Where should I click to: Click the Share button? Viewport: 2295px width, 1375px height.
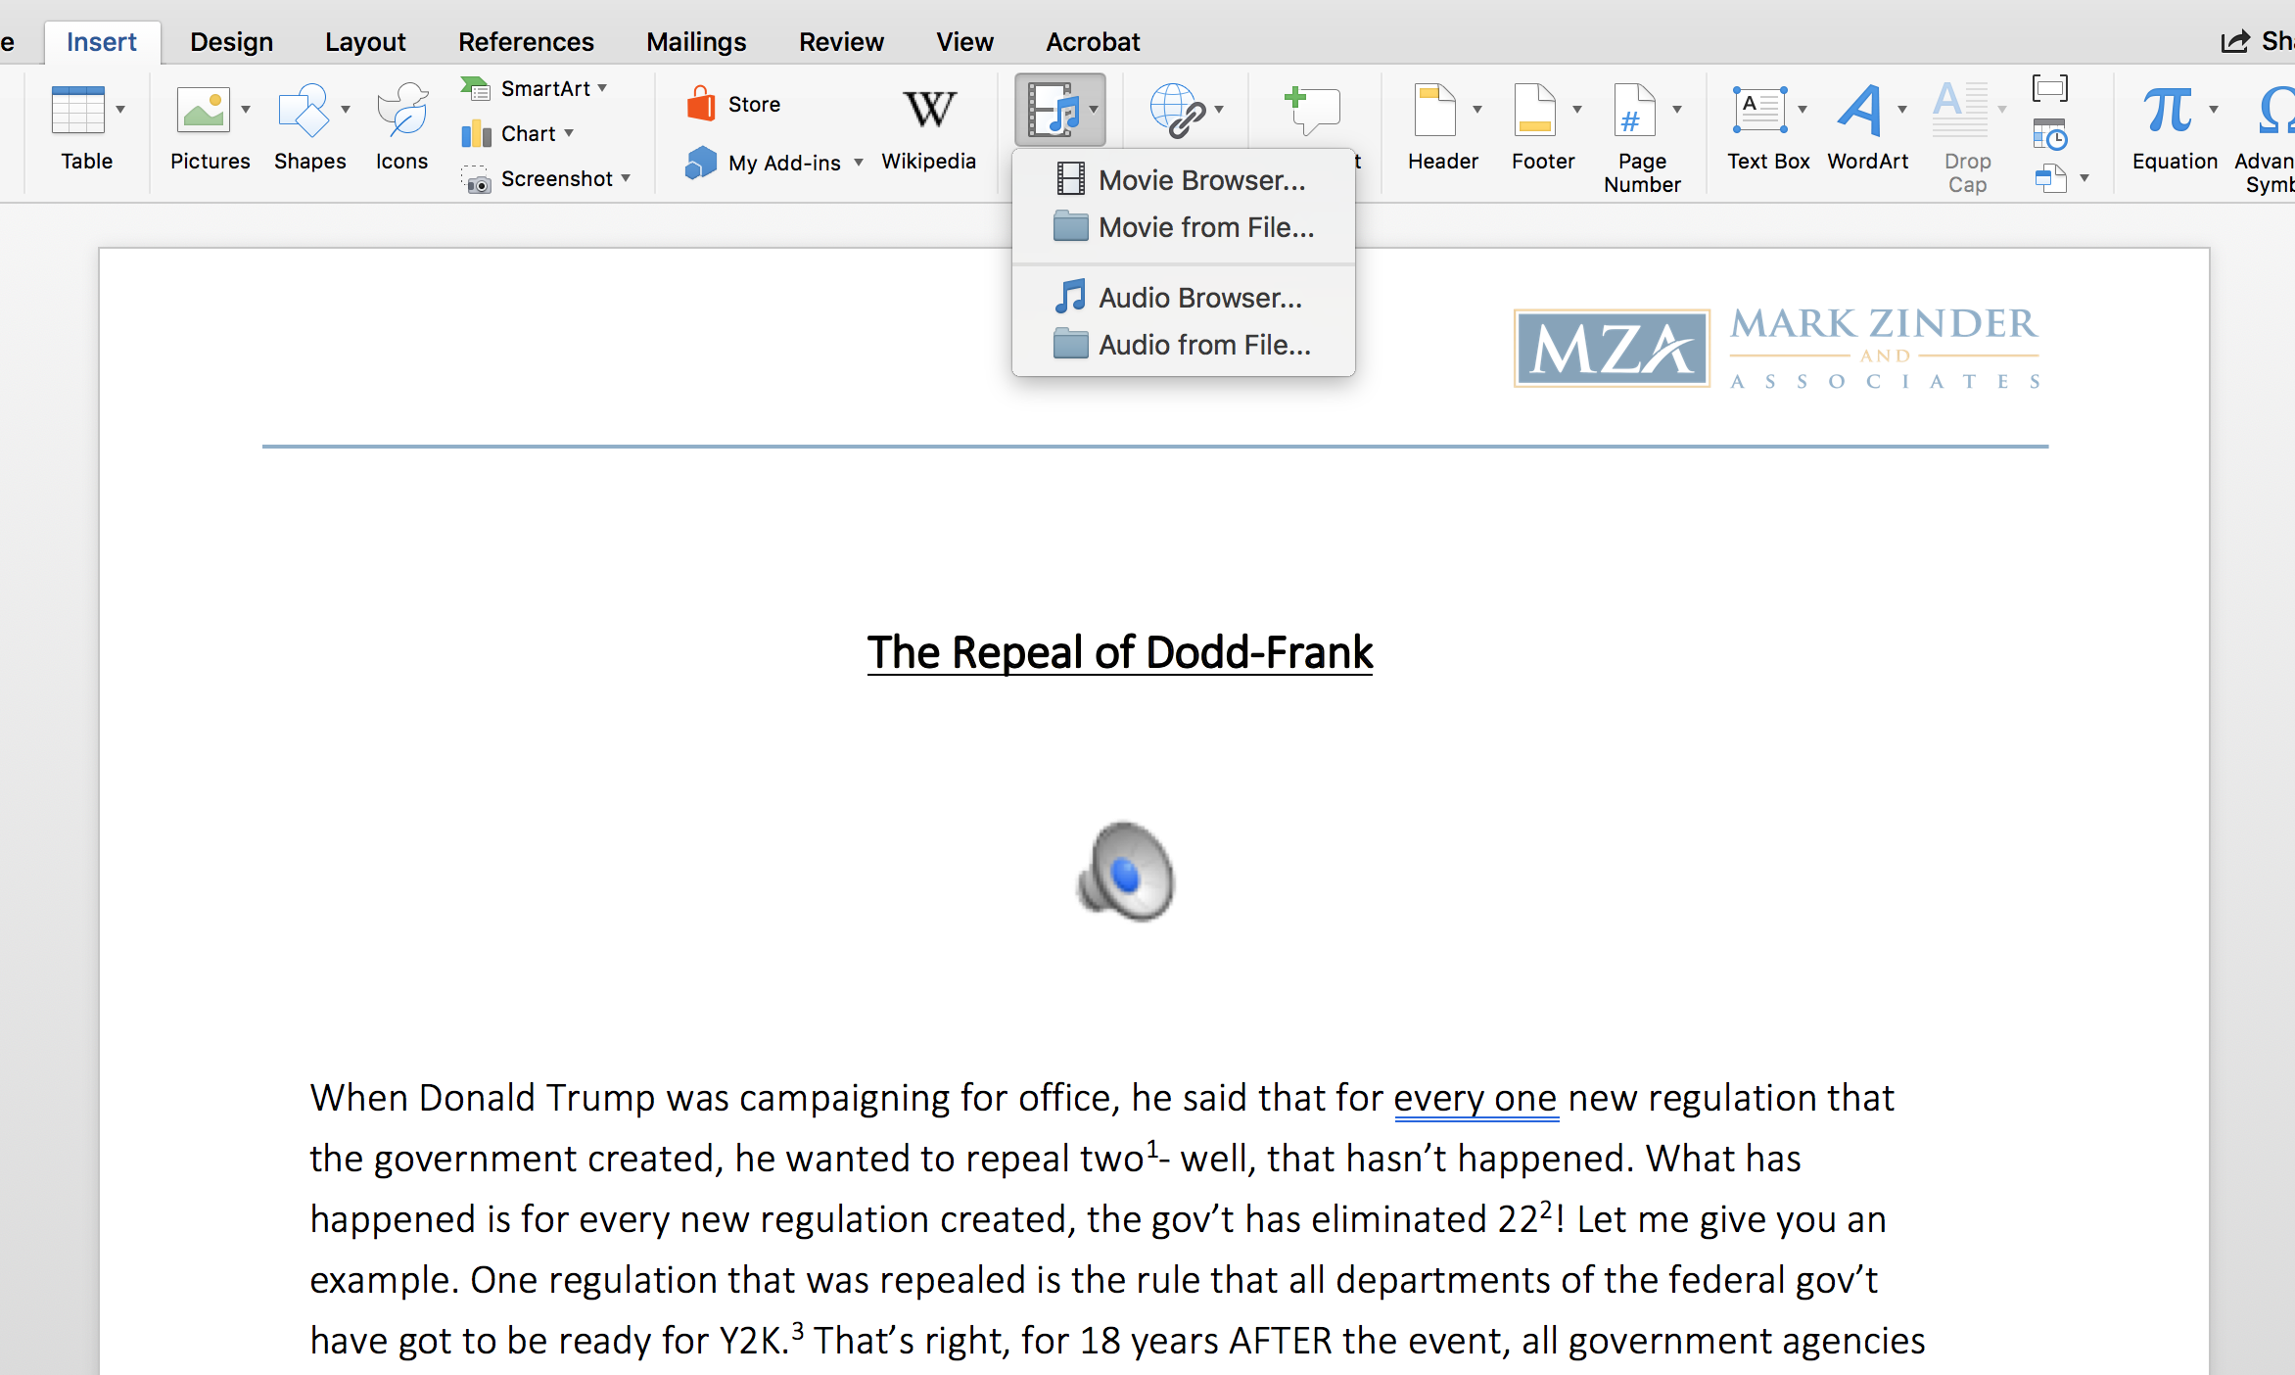click(x=2258, y=41)
